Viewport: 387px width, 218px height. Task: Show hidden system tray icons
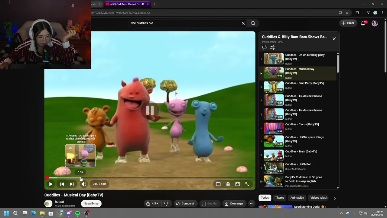[x=342, y=213]
